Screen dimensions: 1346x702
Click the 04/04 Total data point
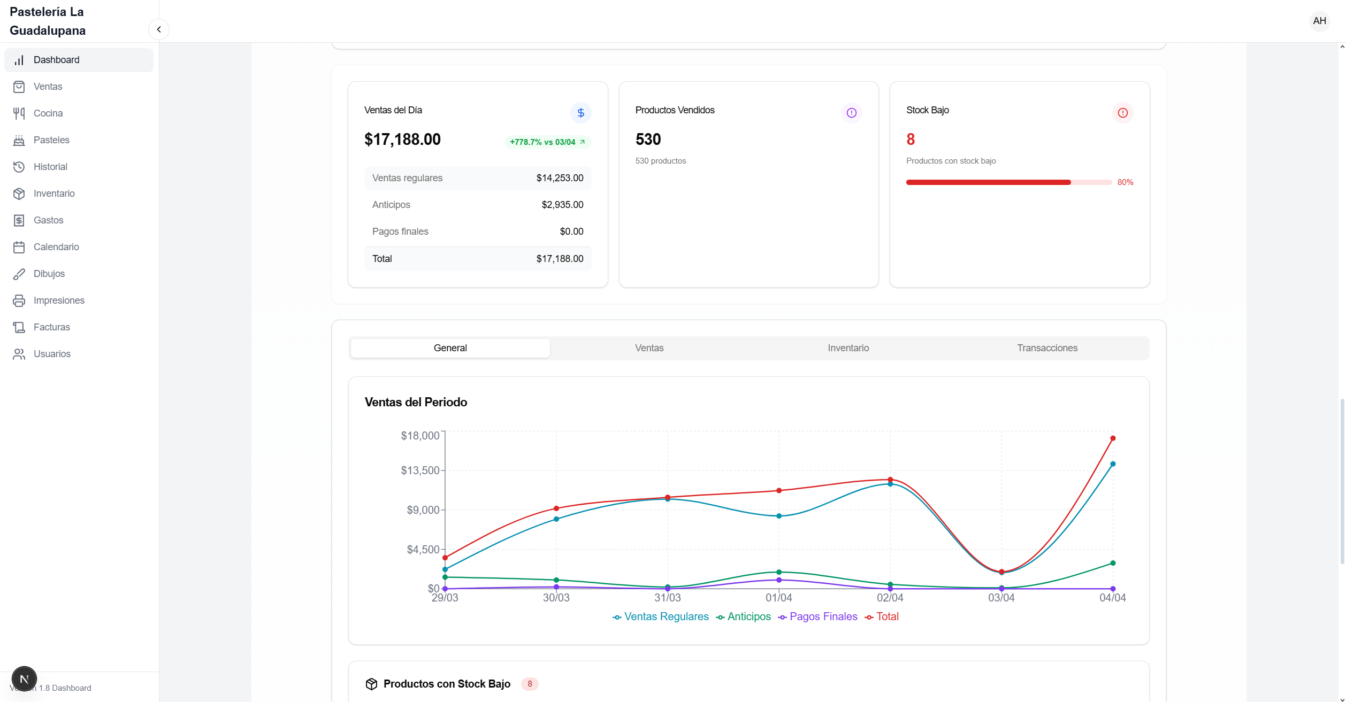pos(1113,438)
